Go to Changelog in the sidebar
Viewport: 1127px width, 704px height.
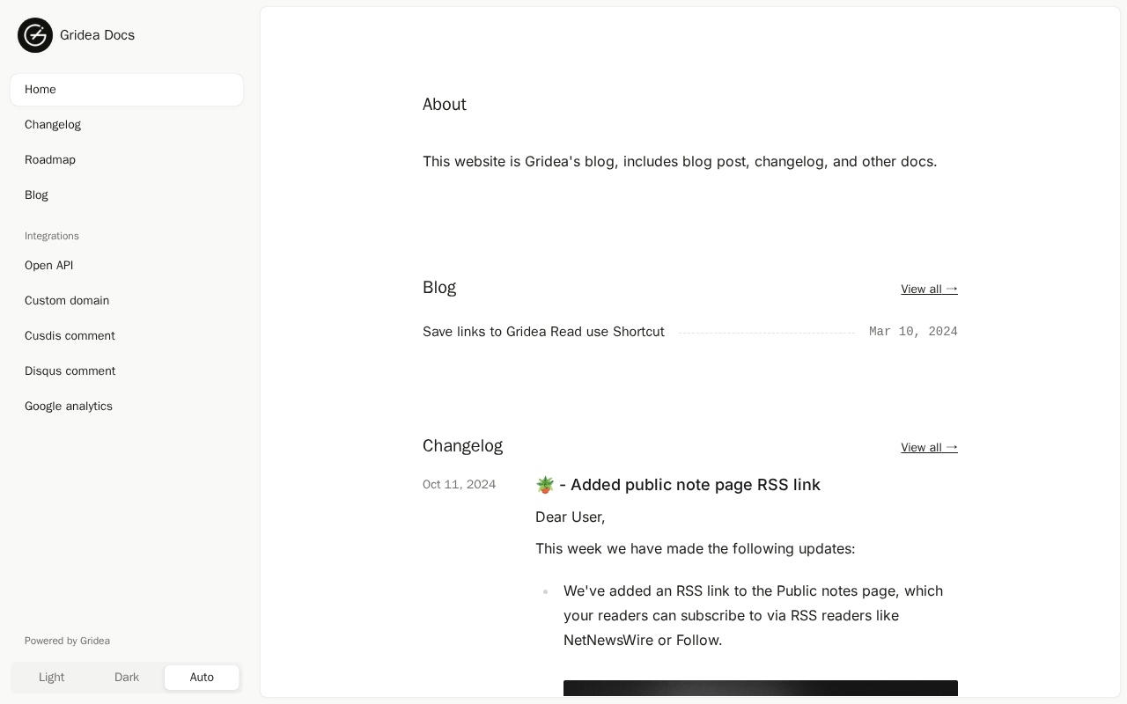pyautogui.click(x=53, y=125)
